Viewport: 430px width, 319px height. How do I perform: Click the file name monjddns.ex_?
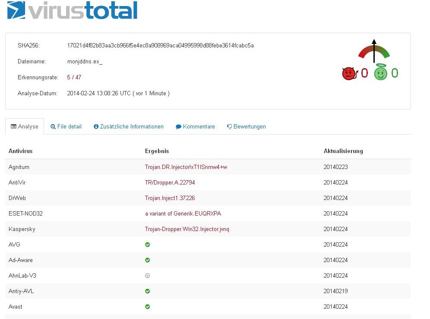click(x=85, y=61)
